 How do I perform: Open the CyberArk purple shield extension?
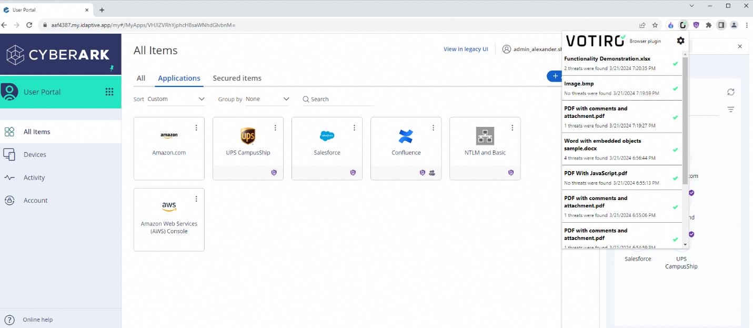coord(696,25)
